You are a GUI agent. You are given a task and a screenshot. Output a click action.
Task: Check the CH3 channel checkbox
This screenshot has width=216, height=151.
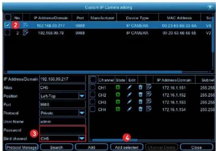(x=93, y=102)
